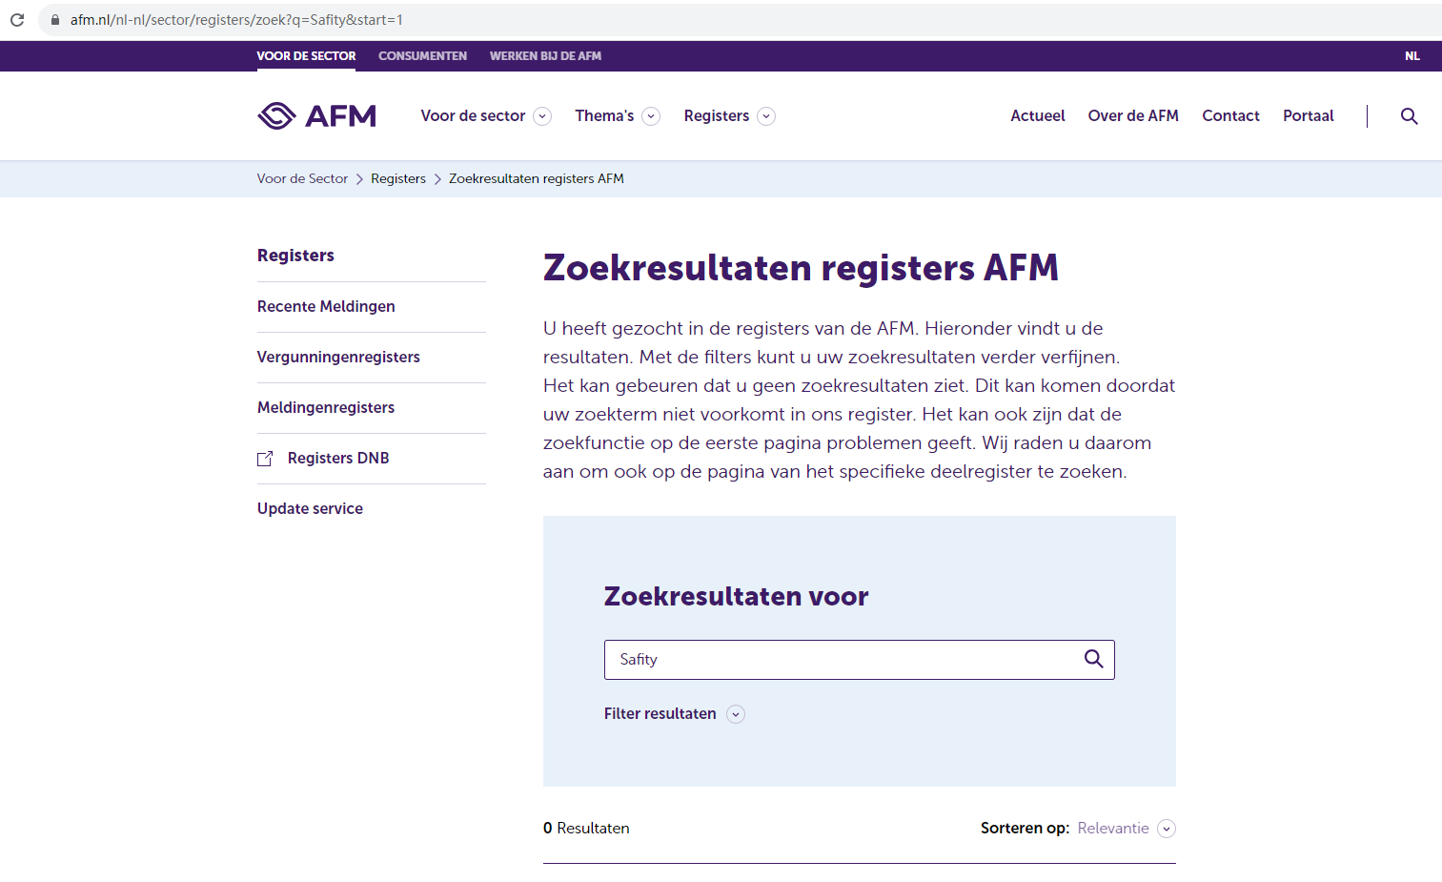Reload the page with the browser refresh icon
The image size is (1442, 882).
pos(17,19)
